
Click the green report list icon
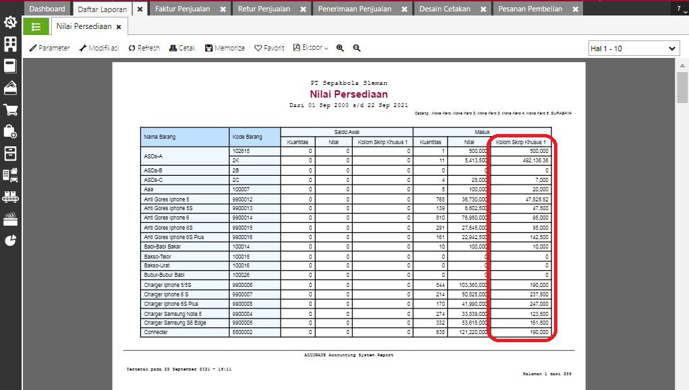(36, 26)
